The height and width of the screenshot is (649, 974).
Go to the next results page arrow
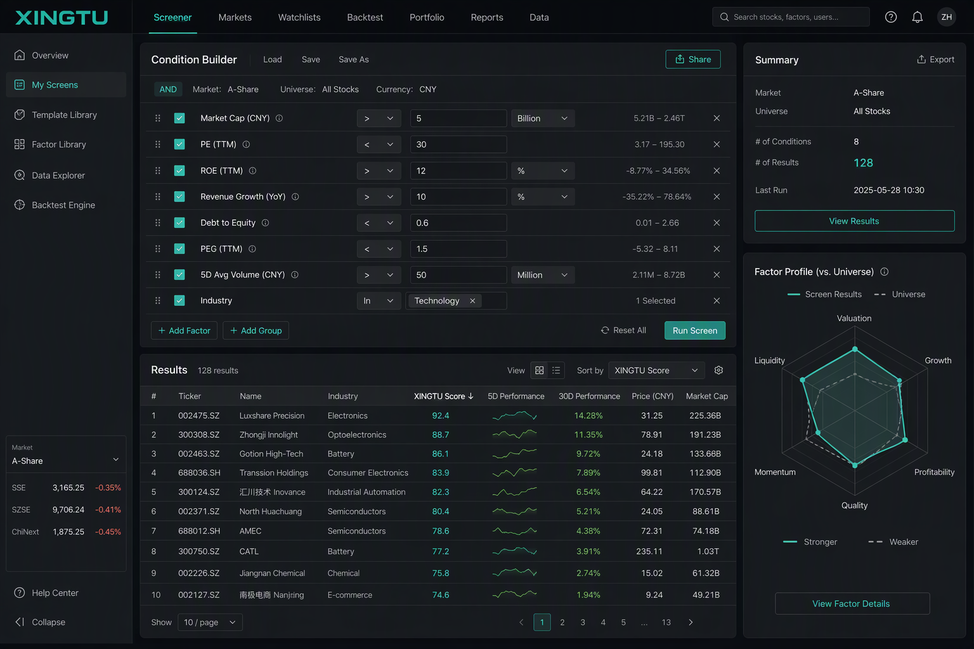tap(691, 622)
